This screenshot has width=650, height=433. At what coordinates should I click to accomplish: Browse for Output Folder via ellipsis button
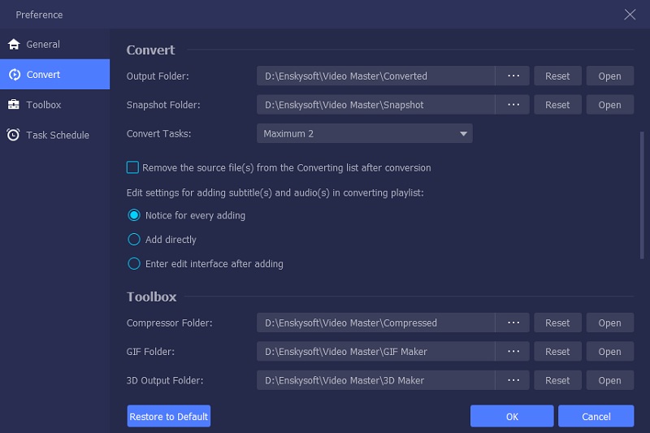click(513, 76)
